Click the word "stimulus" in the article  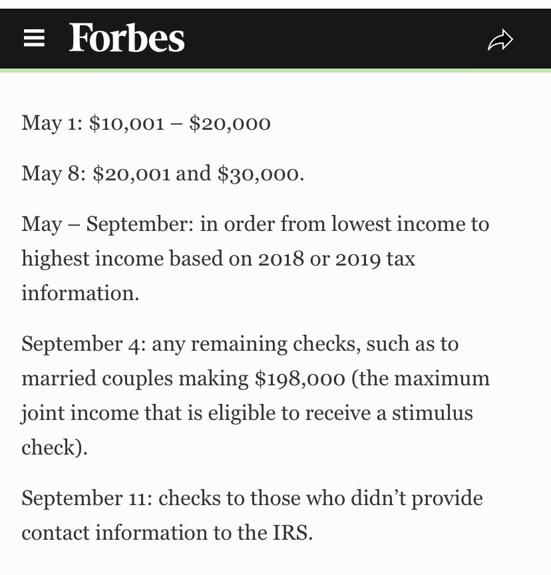pos(432,413)
